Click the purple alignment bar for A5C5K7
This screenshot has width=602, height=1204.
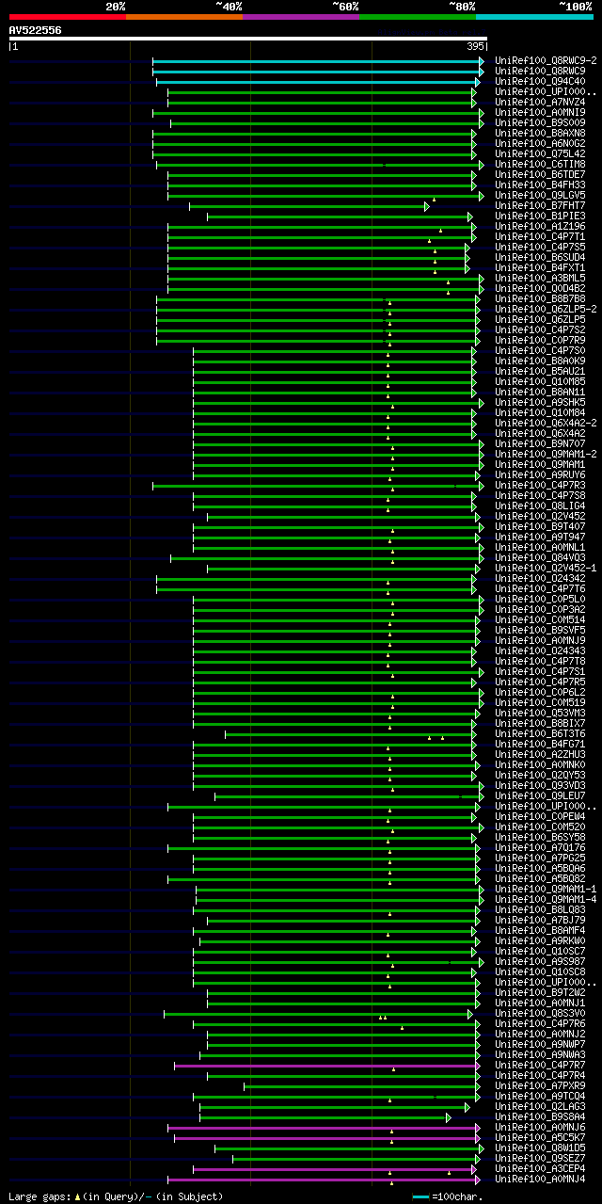point(326,1137)
